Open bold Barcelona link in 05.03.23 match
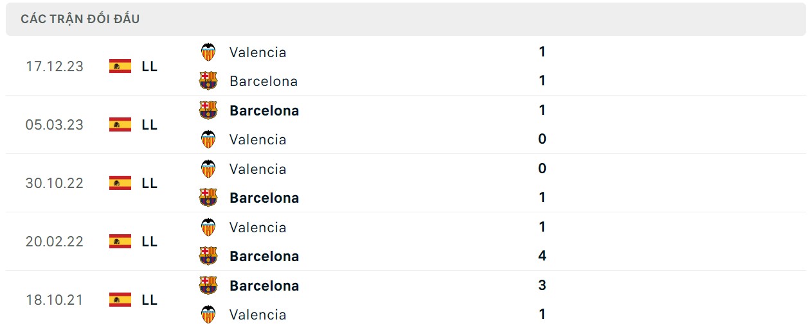The image size is (810, 324). [x=264, y=110]
